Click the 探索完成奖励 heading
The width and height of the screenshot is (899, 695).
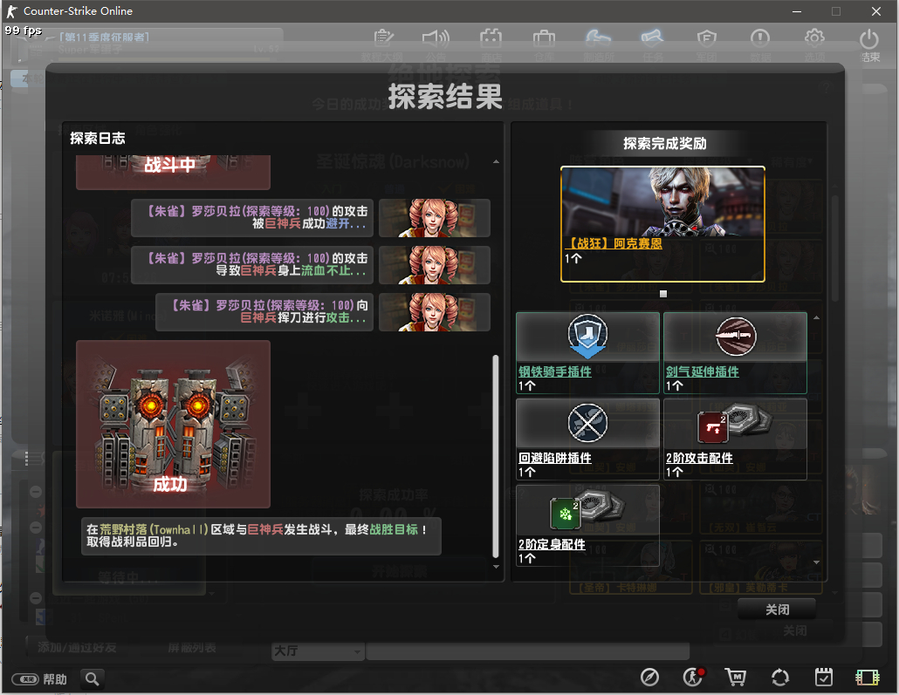coord(664,143)
